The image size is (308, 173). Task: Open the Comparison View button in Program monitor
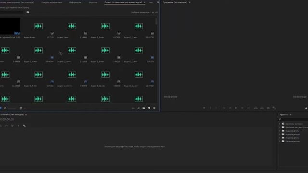(274, 108)
